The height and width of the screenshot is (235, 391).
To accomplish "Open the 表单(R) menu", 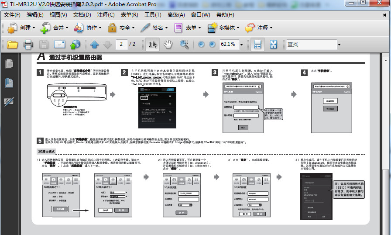I will [130, 15].
